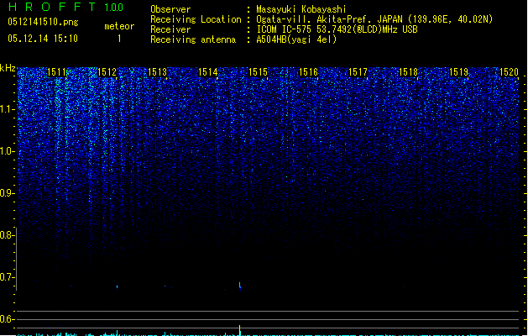Click the A504HB yagi antenna text
This screenshot has width=528, height=336.
296,39
